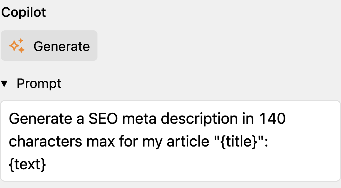Click the large four-point star of the sparkle icon
The height and width of the screenshot is (188, 341).
pyautogui.click(x=14, y=46)
